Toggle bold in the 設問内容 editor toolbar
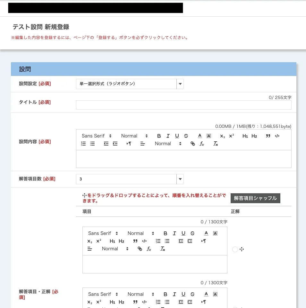Screen dimensions: 306x308 [x=159, y=136]
